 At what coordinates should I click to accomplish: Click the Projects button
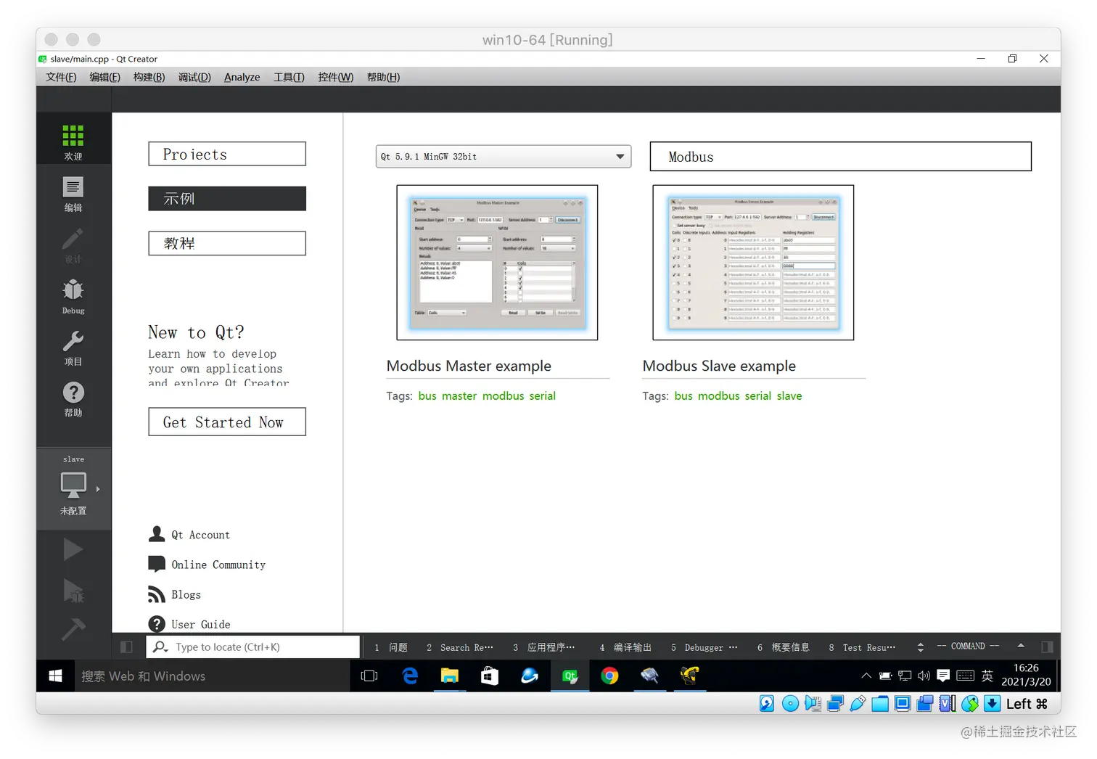pos(227,154)
